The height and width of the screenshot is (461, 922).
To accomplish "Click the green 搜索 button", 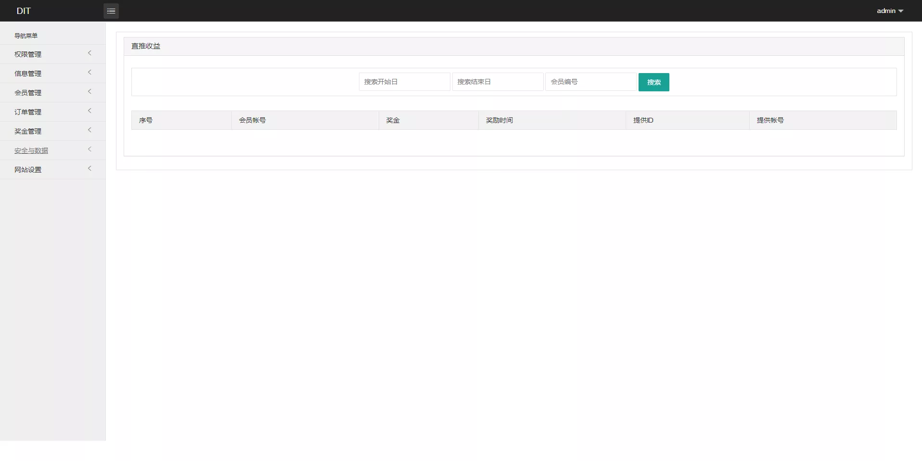I will coord(653,82).
